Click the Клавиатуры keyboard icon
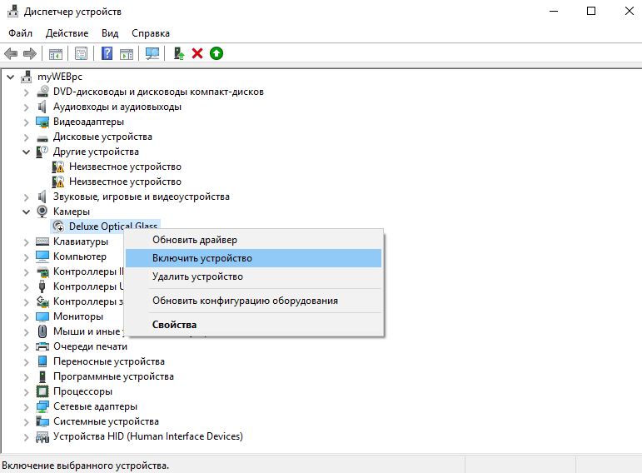This screenshot has width=642, height=473. [x=42, y=241]
